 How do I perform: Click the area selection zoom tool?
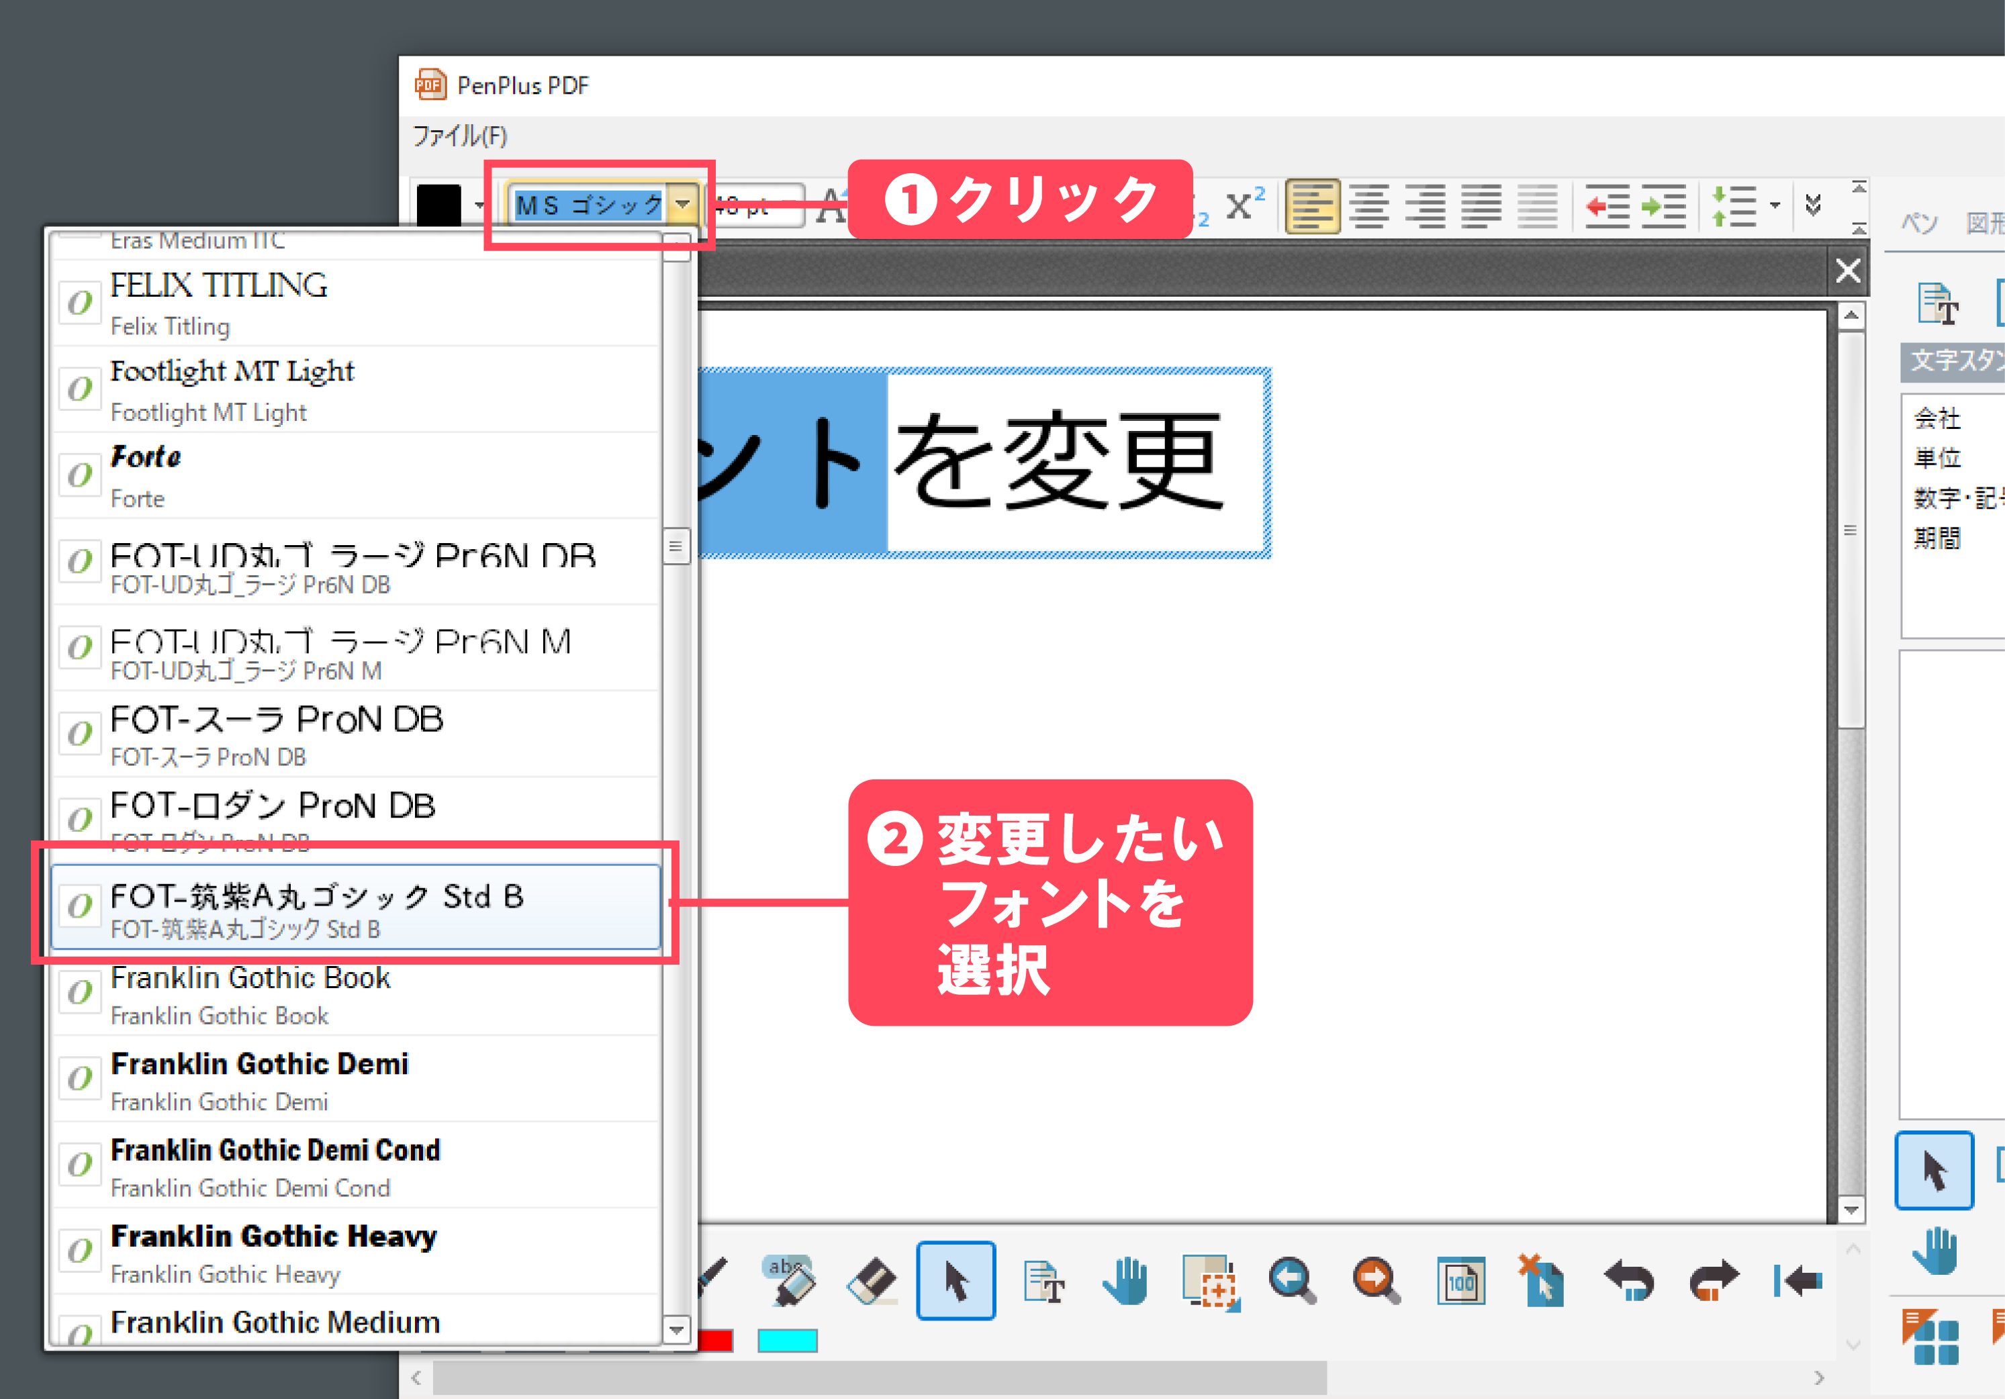pyautogui.click(x=1211, y=1282)
